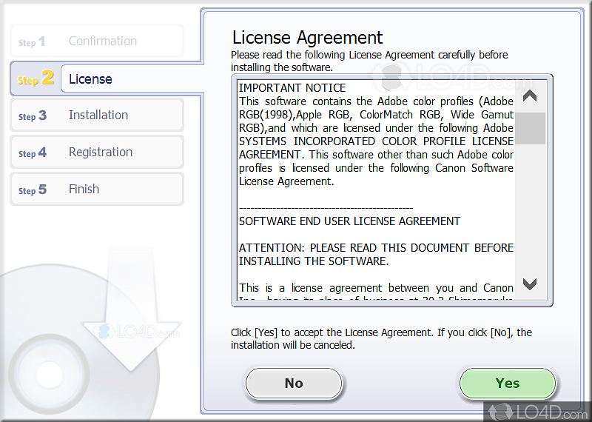Click the No button to cancel installation
This screenshot has height=422, width=592.
click(x=294, y=383)
